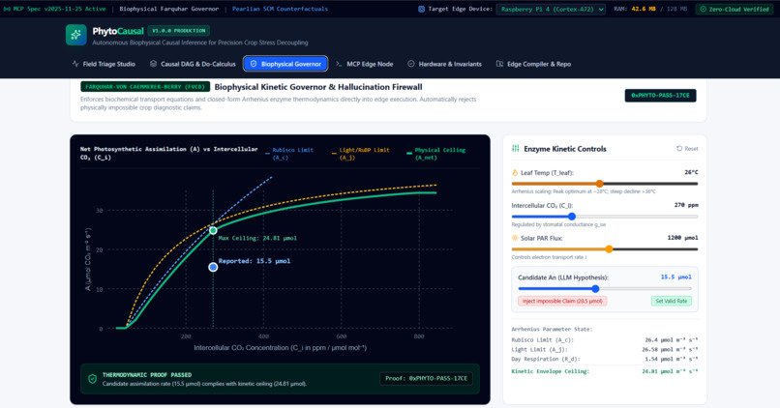Click the Max Ceiling: 24.81 µmol label
The height and width of the screenshot is (408, 780).
(257, 238)
